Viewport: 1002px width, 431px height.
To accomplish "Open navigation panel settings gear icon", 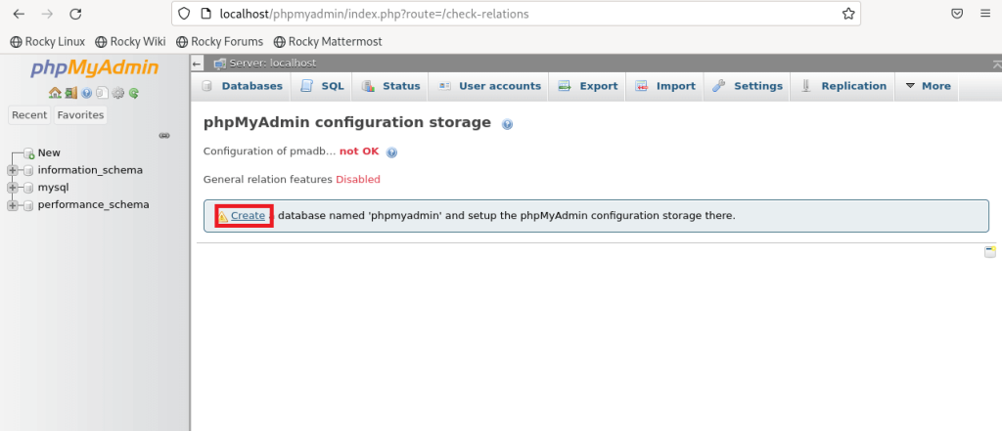I will pyautogui.click(x=118, y=93).
